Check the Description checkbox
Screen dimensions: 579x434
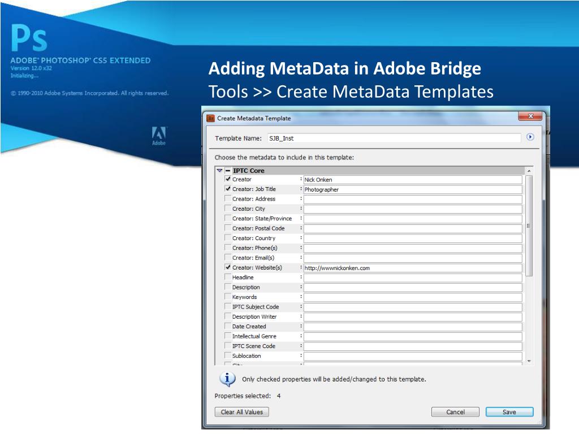[228, 287]
